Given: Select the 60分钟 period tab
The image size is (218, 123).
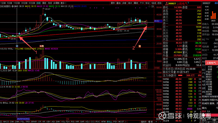Looking at the screenshot, I should pos(32,3).
